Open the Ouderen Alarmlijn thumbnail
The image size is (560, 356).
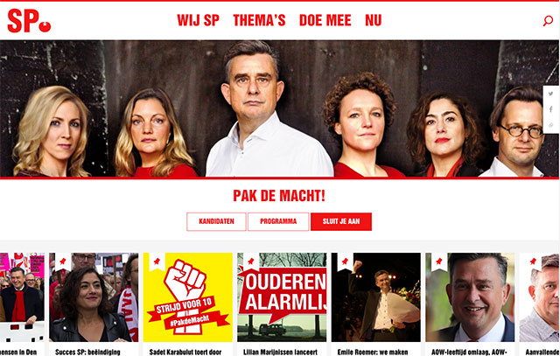click(282, 297)
